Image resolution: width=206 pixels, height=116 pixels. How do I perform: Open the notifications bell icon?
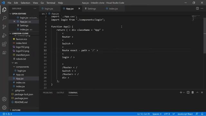click(x=202, y=114)
